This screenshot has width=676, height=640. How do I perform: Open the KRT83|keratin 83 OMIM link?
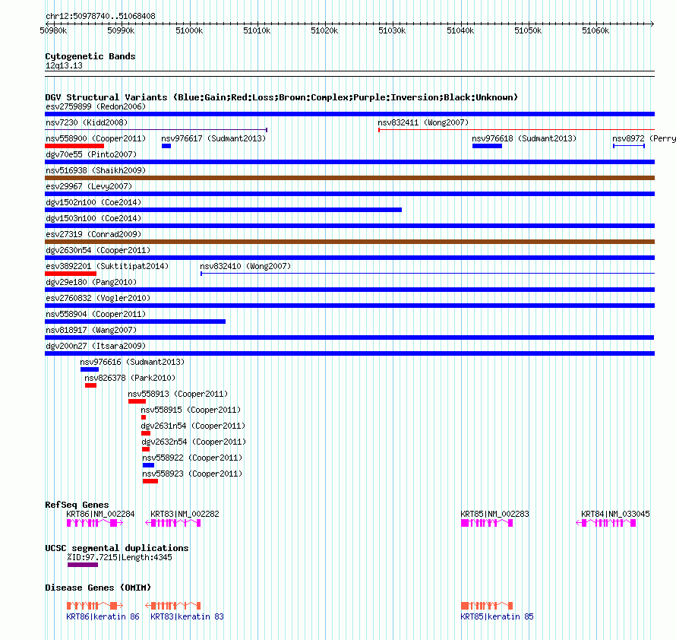click(187, 616)
